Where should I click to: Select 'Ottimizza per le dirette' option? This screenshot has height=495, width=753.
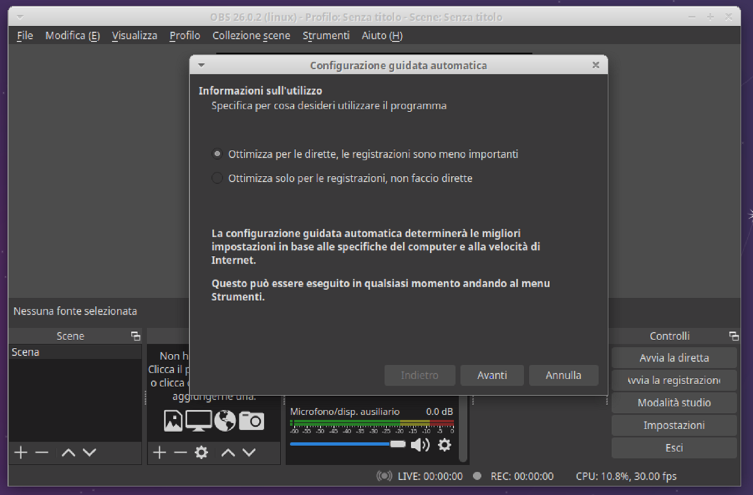coord(217,154)
